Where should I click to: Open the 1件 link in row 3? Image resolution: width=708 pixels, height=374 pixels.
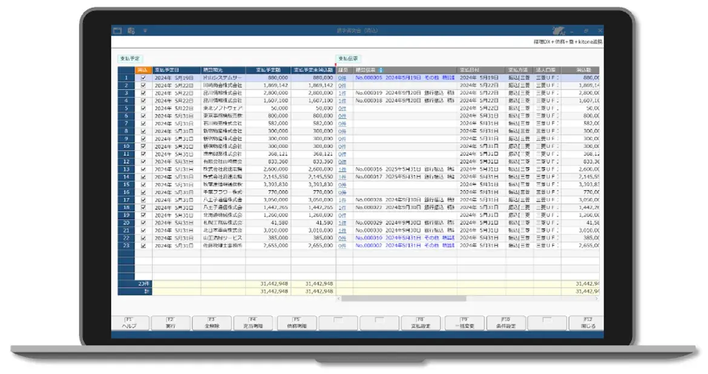tap(343, 93)
